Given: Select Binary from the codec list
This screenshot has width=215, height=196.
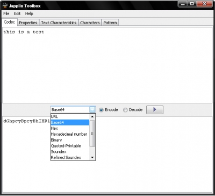Looking at the screenshot, I should 70,140.
